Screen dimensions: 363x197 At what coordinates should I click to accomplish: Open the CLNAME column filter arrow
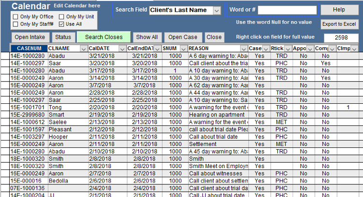[83, 48]
